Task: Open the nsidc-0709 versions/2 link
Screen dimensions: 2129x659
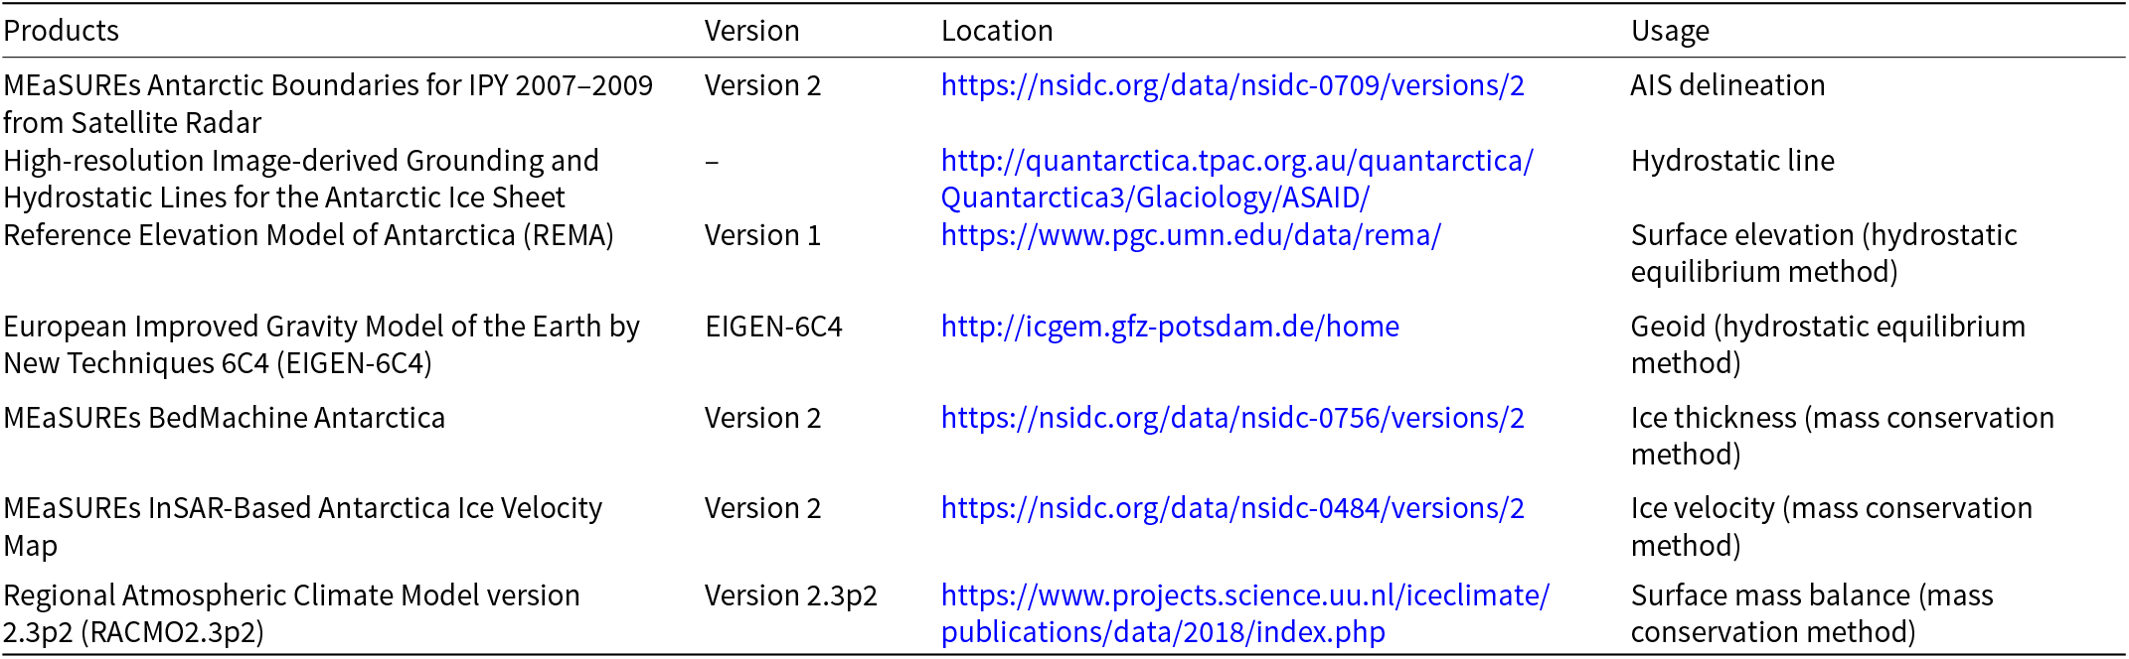Action: [x=1232, y=86]
